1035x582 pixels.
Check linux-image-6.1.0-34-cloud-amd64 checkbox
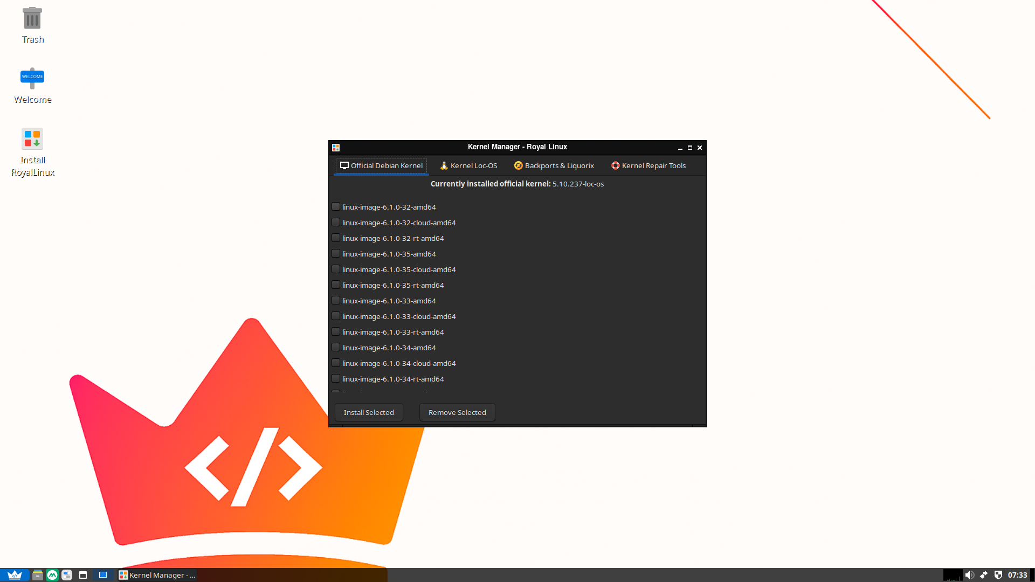point(336,363)
